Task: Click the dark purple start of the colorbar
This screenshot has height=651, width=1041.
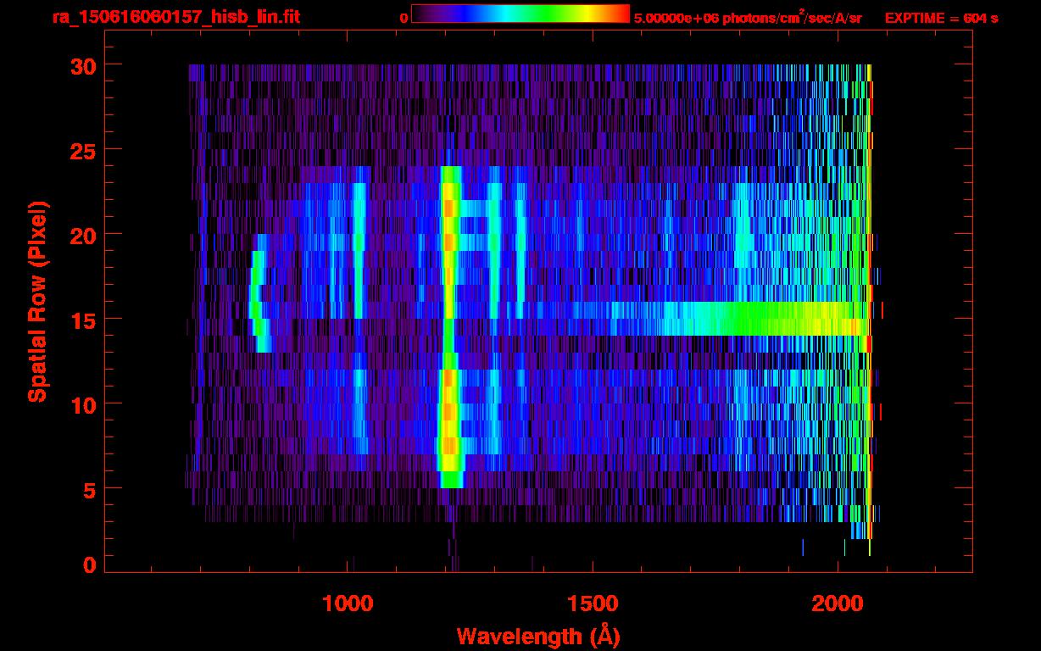Action: coord(421,14)
